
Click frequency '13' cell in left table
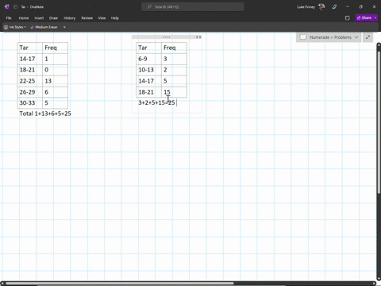(55, 81)
